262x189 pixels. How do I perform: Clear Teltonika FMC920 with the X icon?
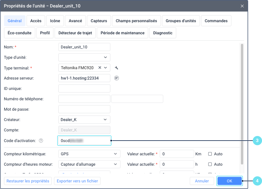pos(100,68)
